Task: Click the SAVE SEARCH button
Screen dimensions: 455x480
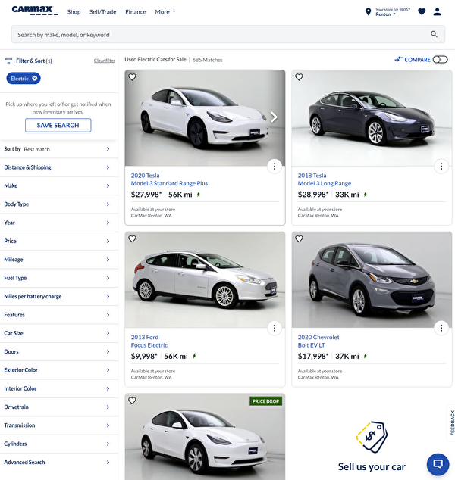Action: tap(58, 125)
